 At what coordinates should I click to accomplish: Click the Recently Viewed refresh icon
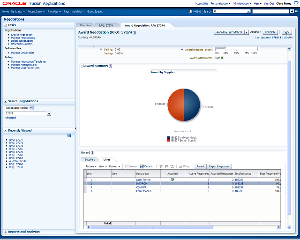coord(69,135)
